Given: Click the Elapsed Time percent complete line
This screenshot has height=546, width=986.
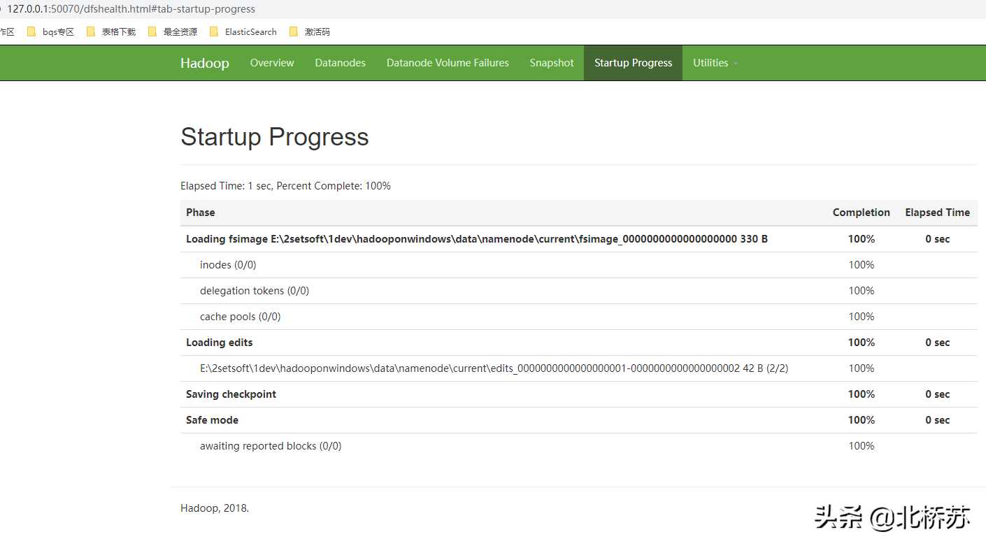Looking at the screenshot, I should [x=285, y=186].
